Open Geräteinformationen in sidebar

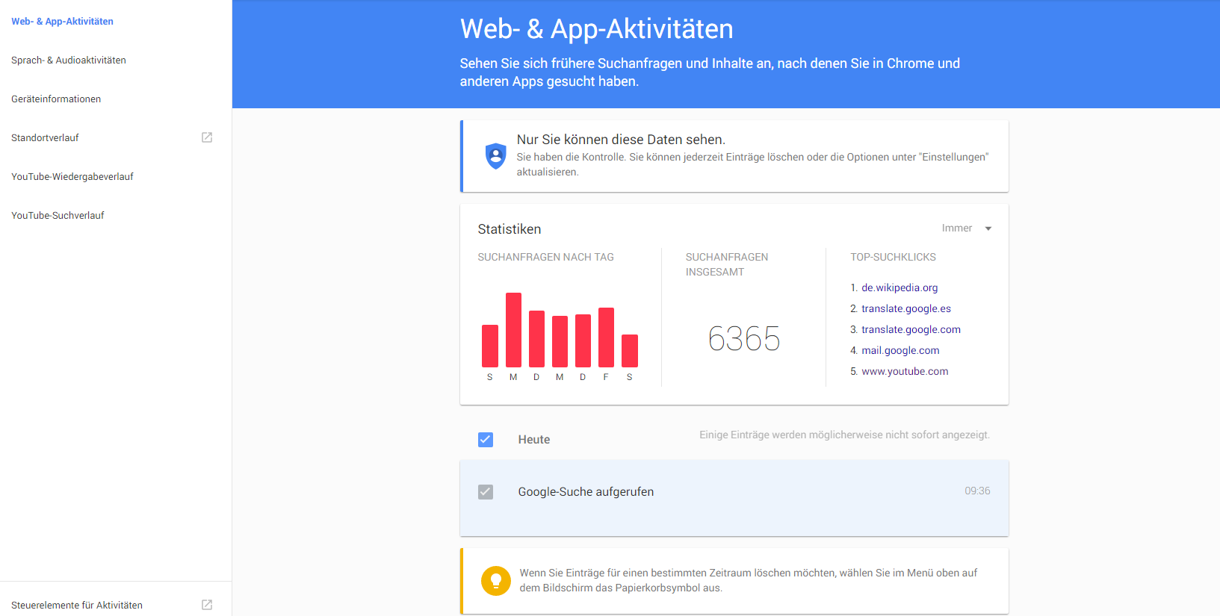[x=56, y=99]
